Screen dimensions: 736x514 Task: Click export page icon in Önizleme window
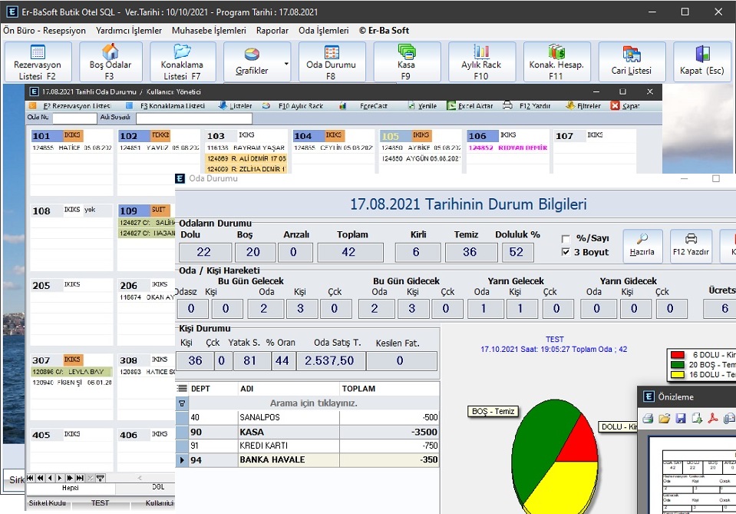(697, 418)
